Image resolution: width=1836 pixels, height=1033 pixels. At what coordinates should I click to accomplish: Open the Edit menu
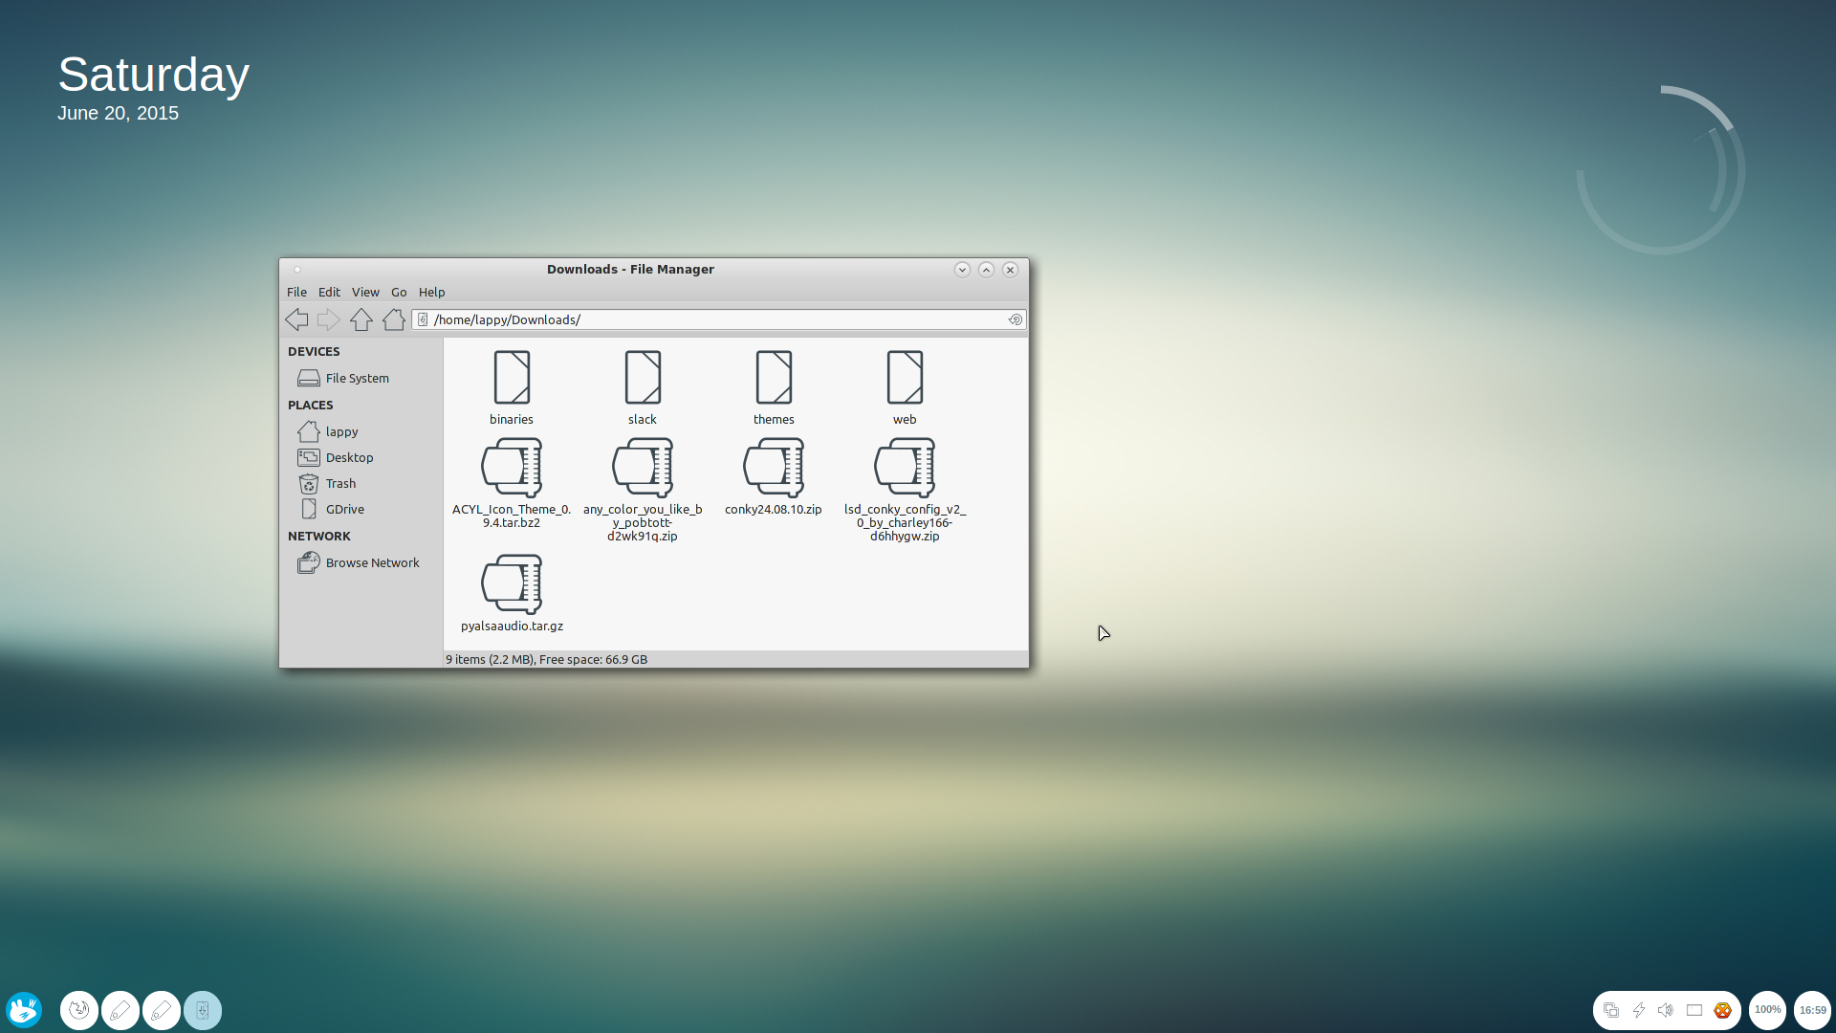[329, 292]
